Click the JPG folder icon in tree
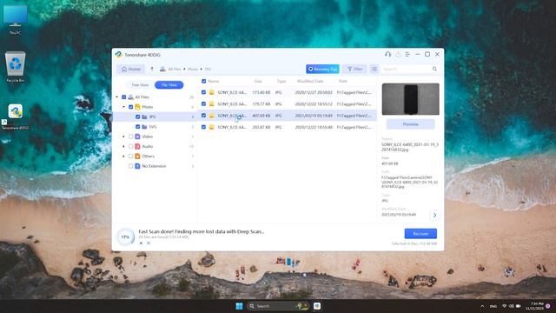The height and width of the screenshot is (313, 556). 144,117
